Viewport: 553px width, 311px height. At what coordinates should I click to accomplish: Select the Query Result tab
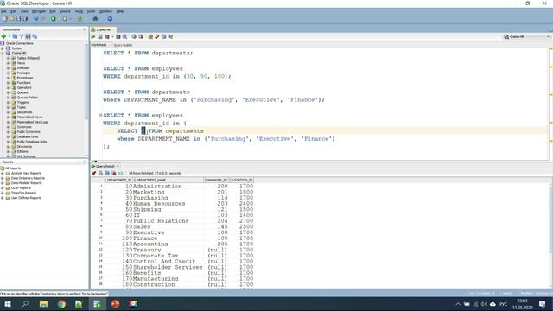click(105, 166)
